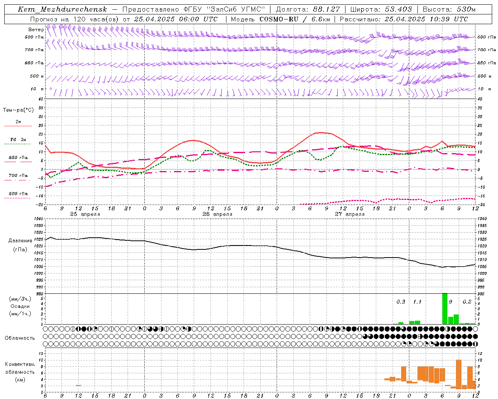498x399 pixels.
Task: Click the '25 апреля' date label
Action: (85, 214)
